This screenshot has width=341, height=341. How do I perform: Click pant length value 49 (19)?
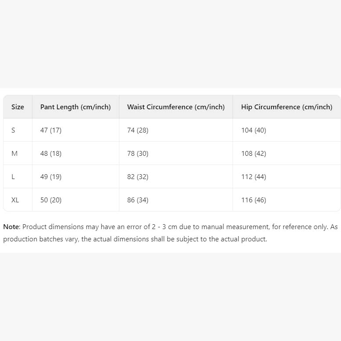(x=51, y=177)
